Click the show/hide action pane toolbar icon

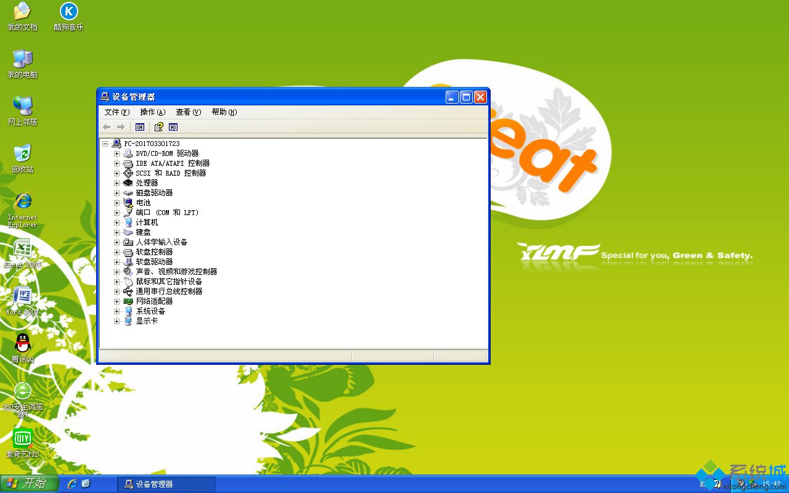173,127
